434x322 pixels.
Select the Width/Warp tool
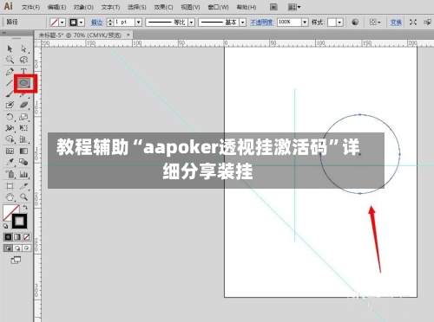tap(10, 128)
